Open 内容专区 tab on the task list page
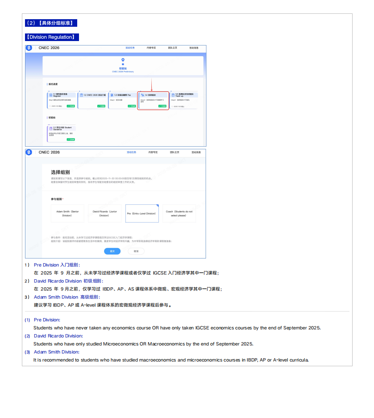 coord(151,48)
